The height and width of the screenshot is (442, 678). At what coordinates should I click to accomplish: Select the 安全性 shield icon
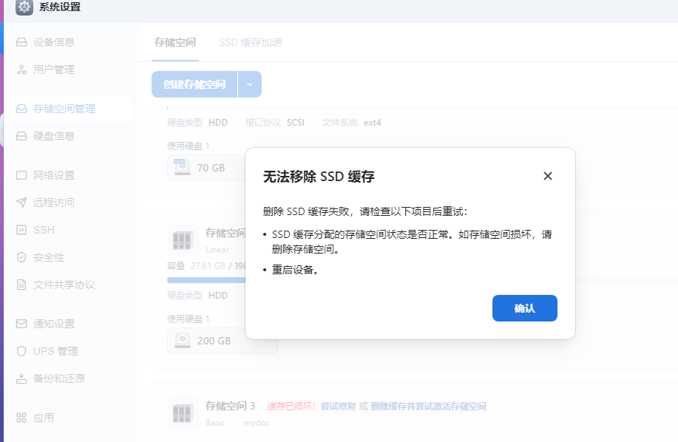point(20,257)
